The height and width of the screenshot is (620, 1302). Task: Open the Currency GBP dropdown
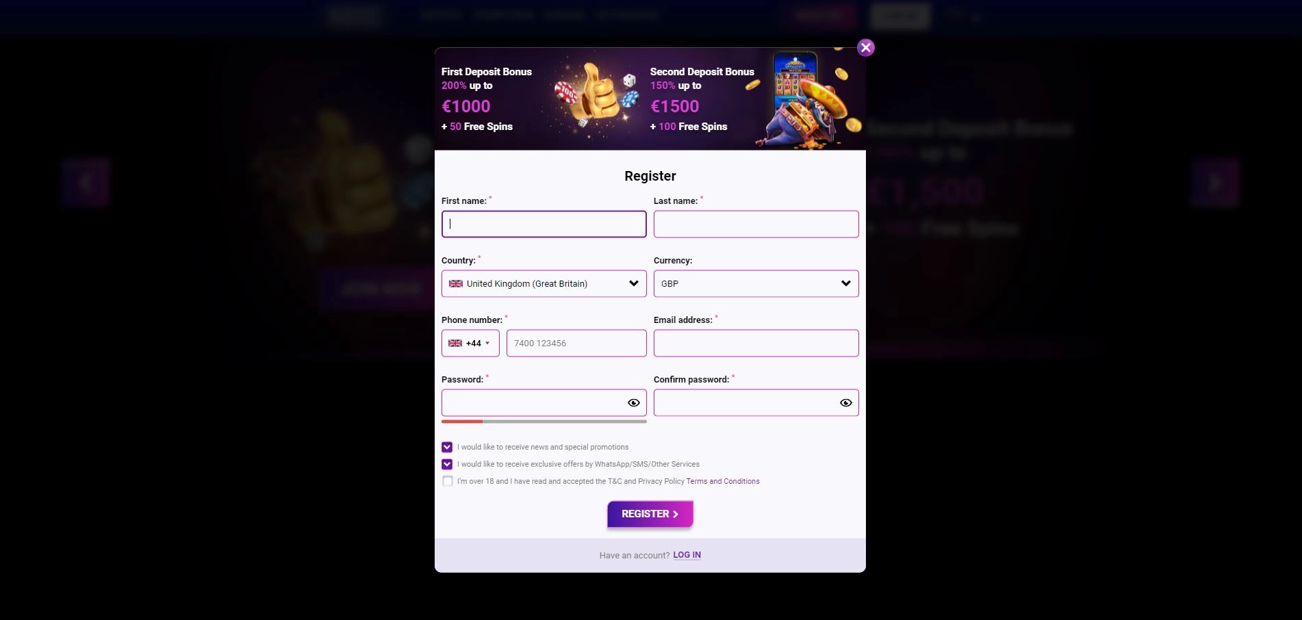[756, 283]
